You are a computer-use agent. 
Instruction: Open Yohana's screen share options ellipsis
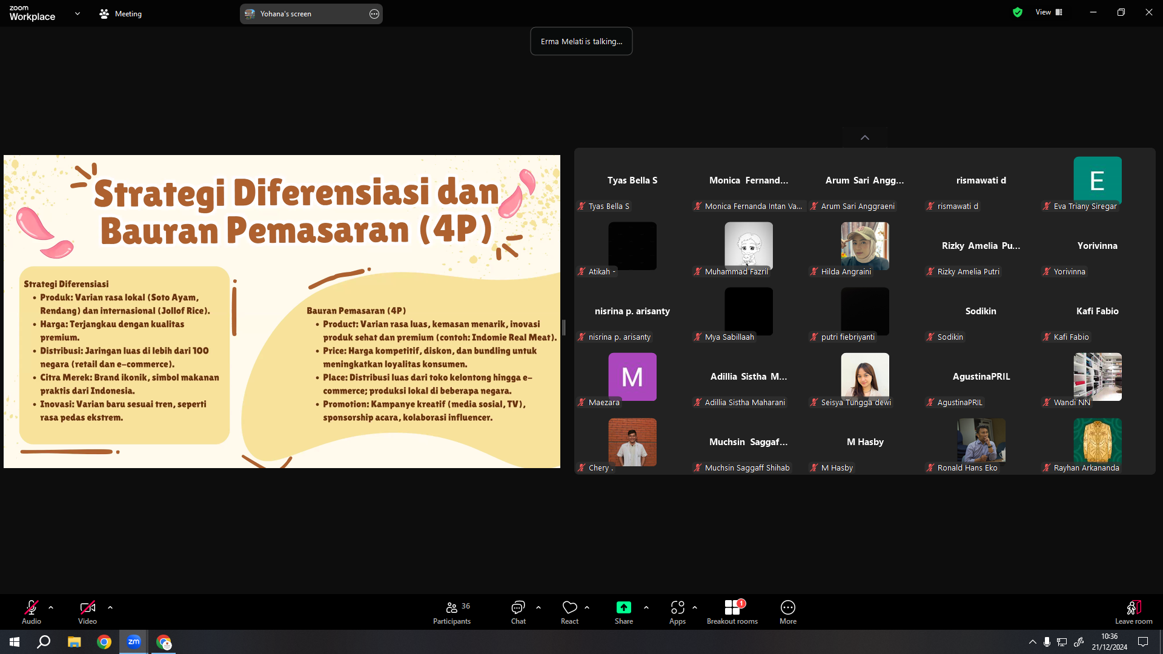[x=374, y=14]
